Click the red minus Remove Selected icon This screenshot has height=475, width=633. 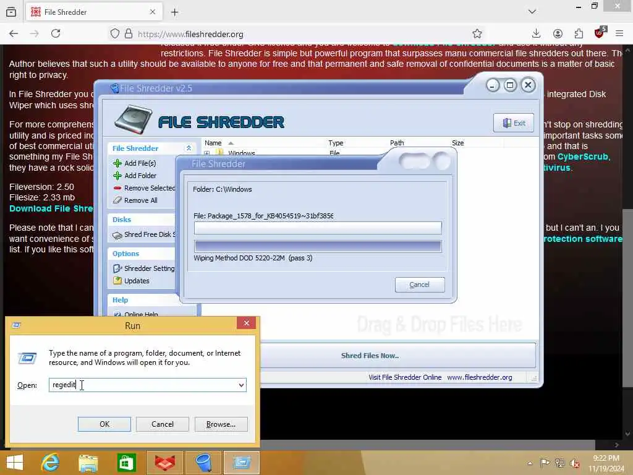tap(117, 188)
